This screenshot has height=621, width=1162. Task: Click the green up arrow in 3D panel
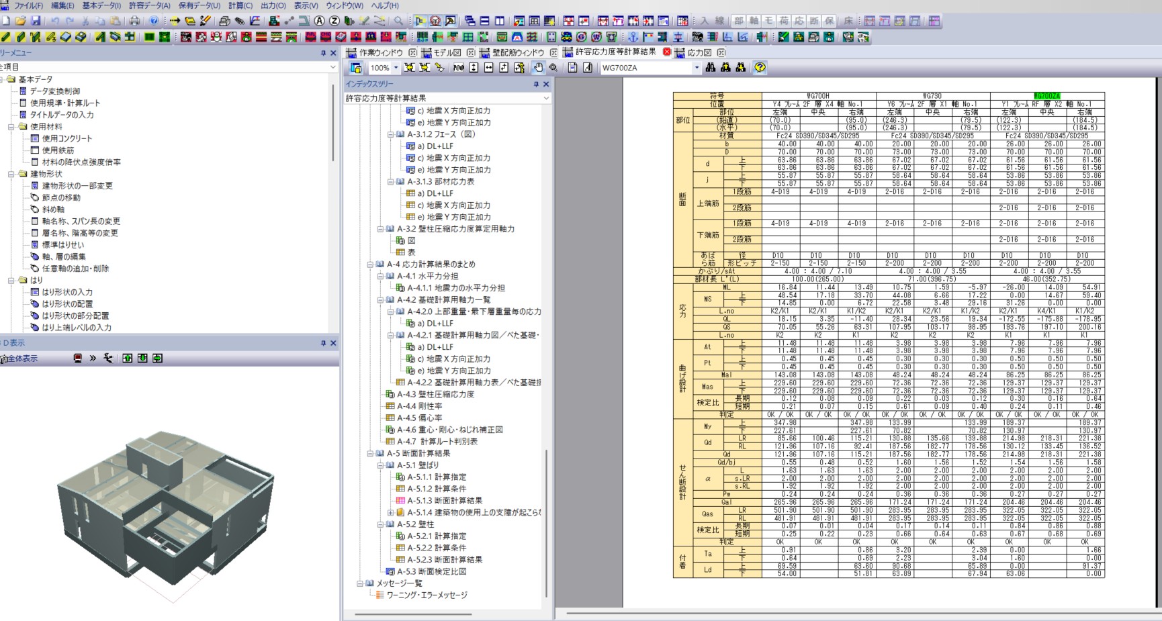point(128,359)
